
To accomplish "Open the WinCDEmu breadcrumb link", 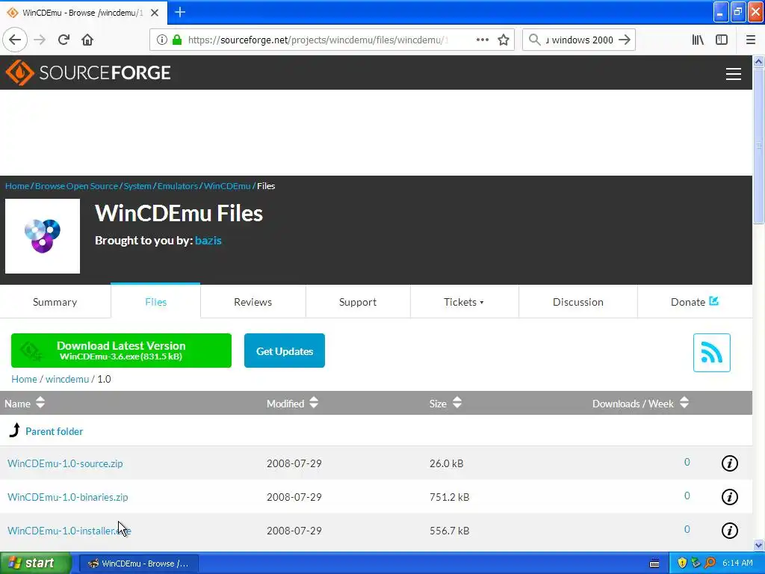I will [x=227, y=186].
